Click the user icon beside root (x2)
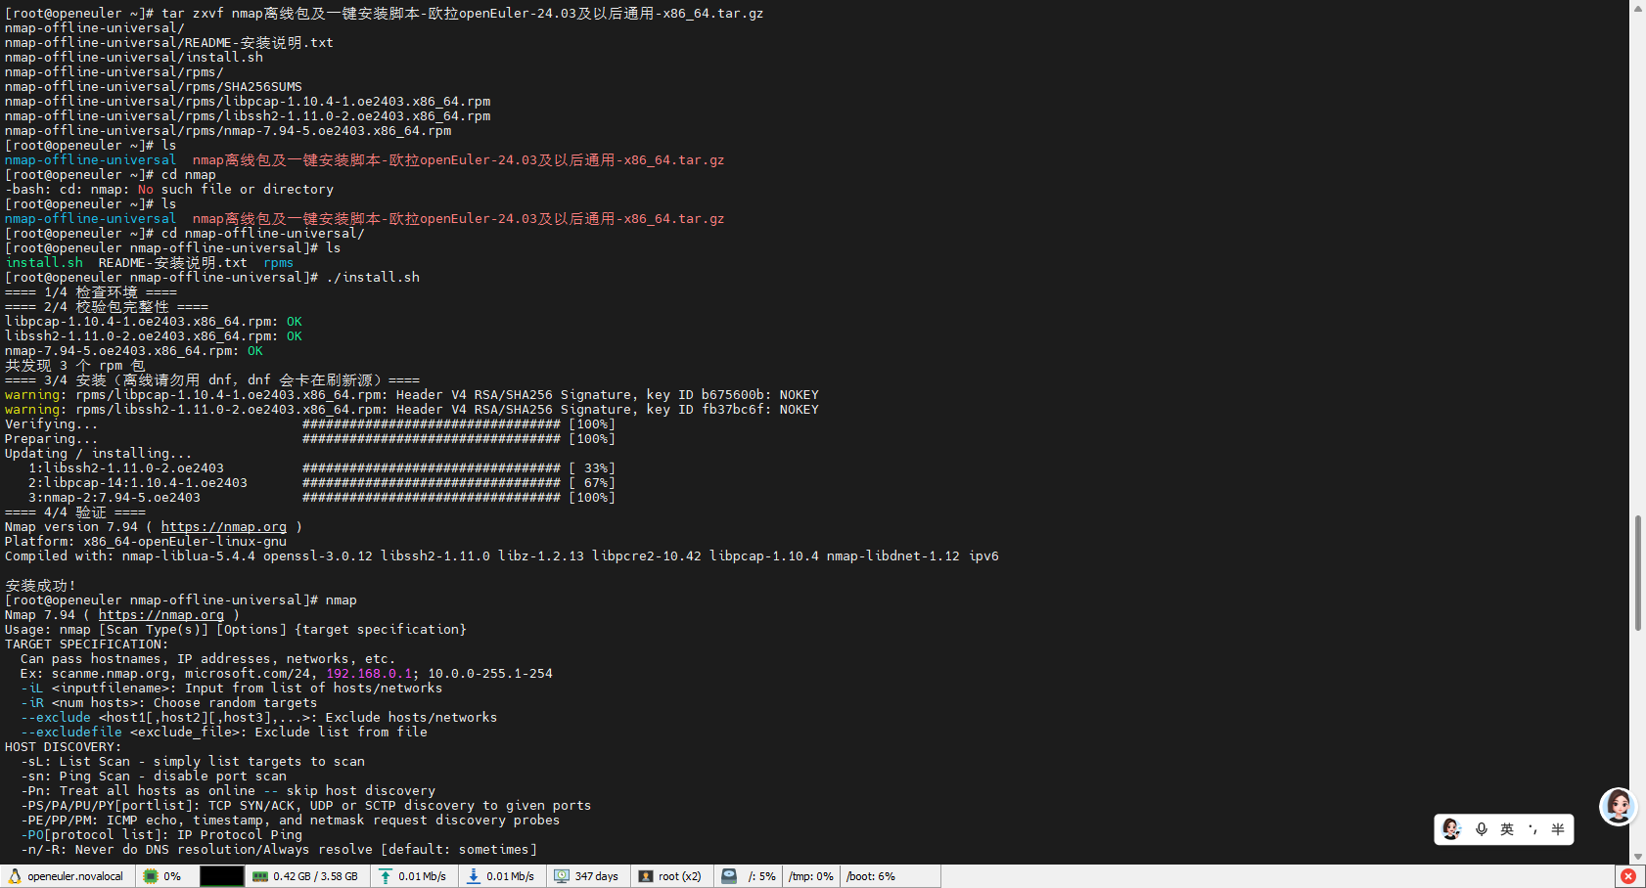 click(646, 876)
